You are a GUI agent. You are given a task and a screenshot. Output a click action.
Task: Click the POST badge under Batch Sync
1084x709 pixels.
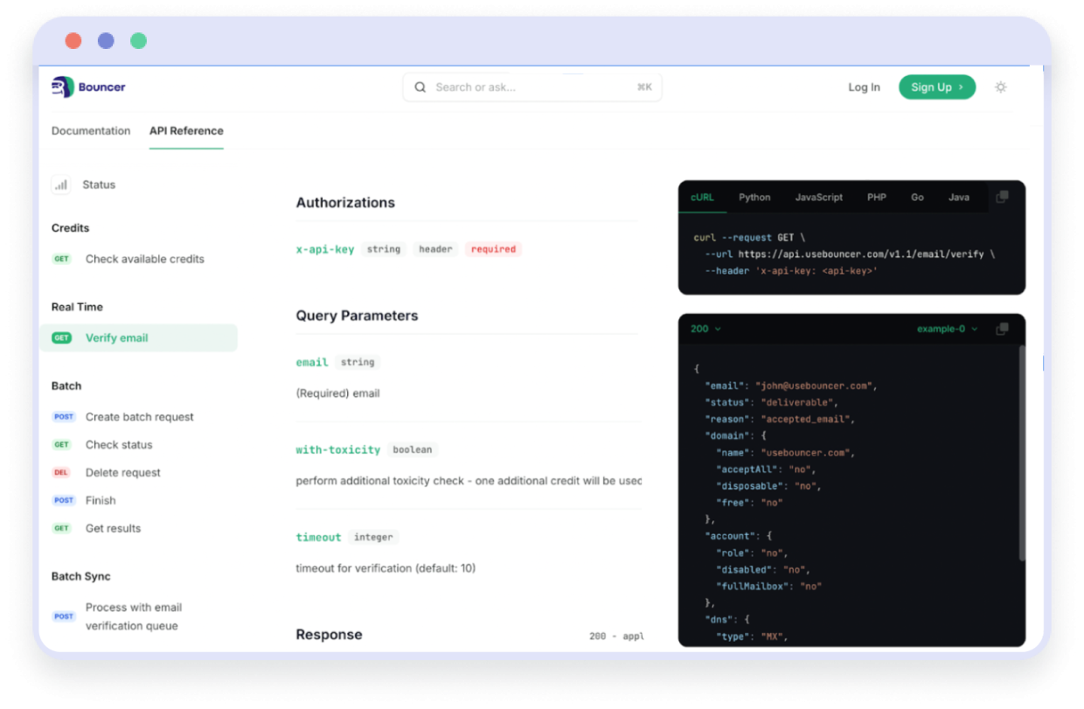coord(63,616)
